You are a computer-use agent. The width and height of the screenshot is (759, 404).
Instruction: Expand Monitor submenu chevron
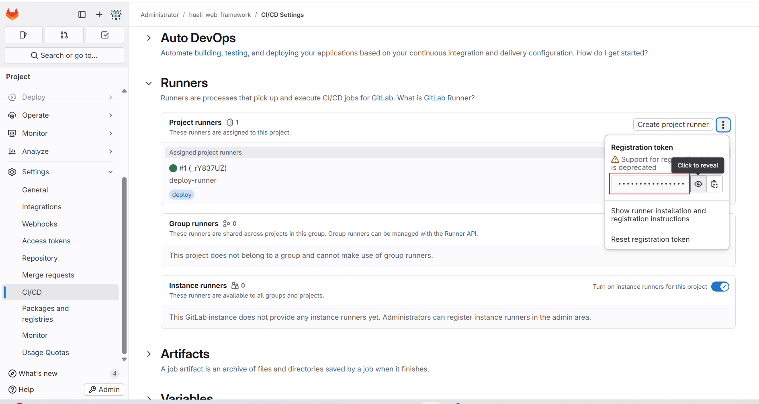click(110, 133)
